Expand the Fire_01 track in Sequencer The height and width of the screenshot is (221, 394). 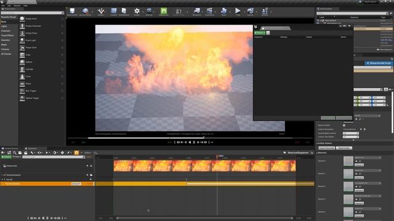click(x=2, y=180)
